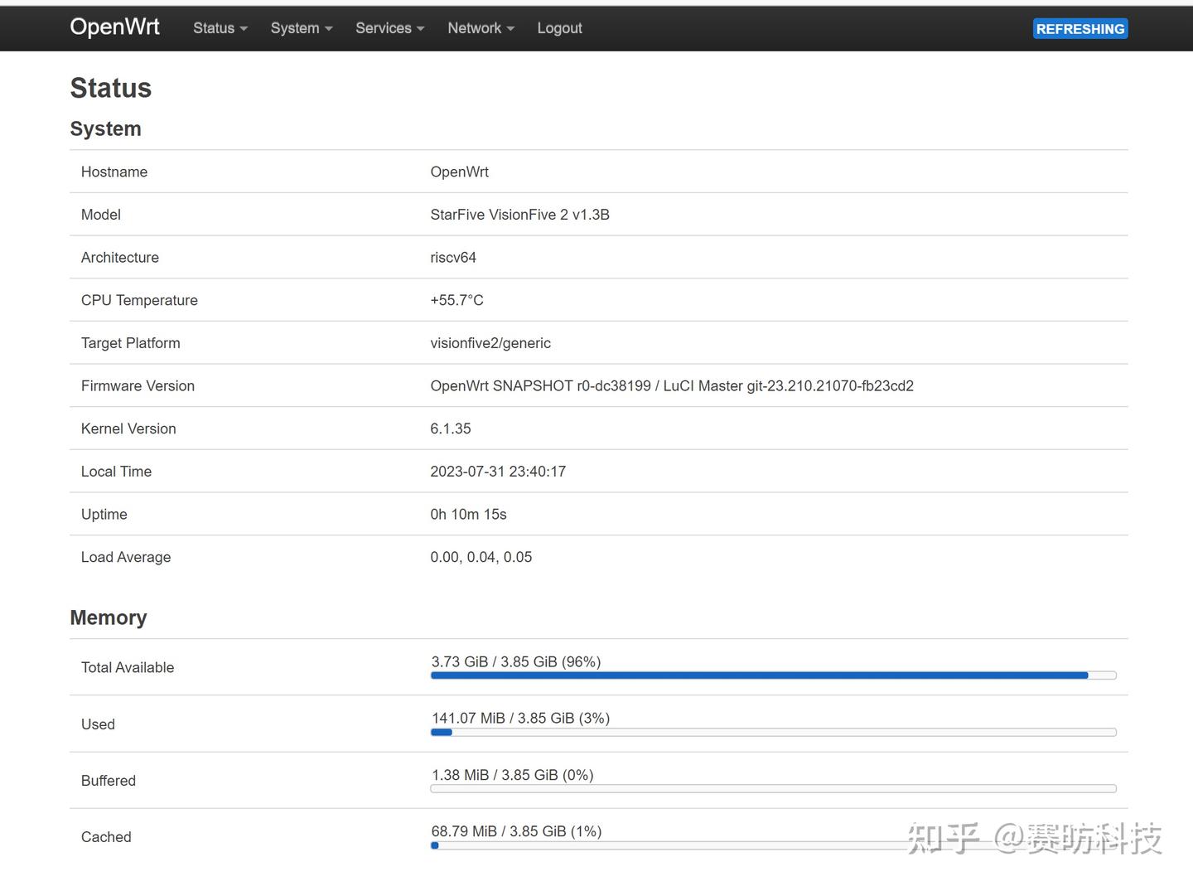Select the Memory section heading

(x=109, y=617)
